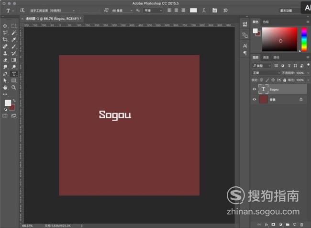Change the screen mode

[x=14, y=116]
